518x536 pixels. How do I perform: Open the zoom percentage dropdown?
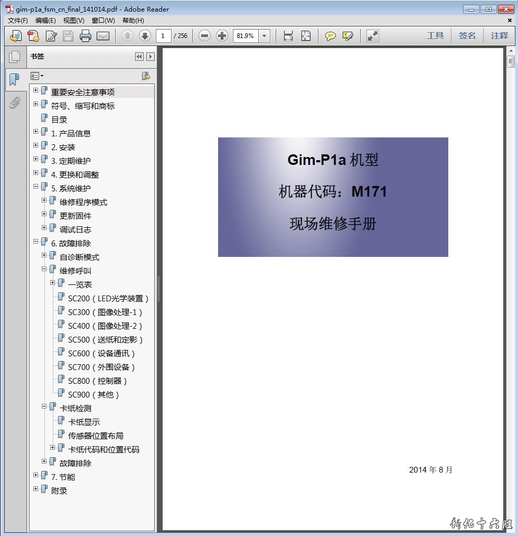(265, 36)
